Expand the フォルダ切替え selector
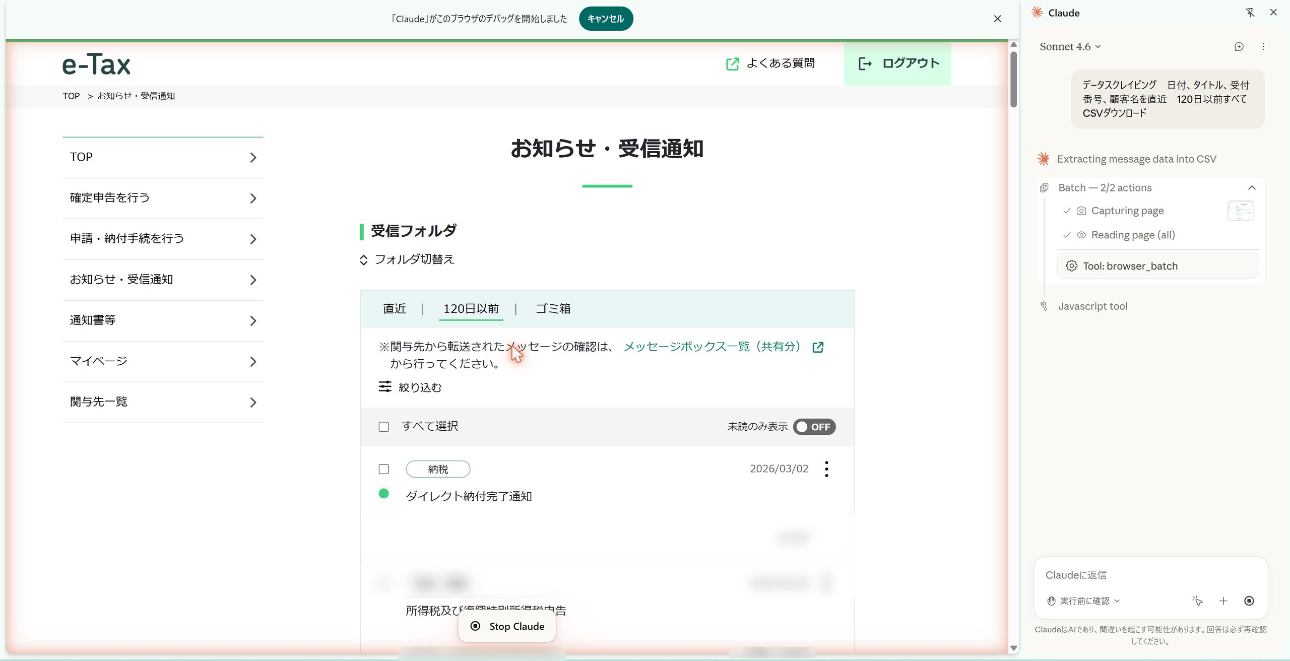Screen dimensions: 1290x661 (x=407, y=259)
